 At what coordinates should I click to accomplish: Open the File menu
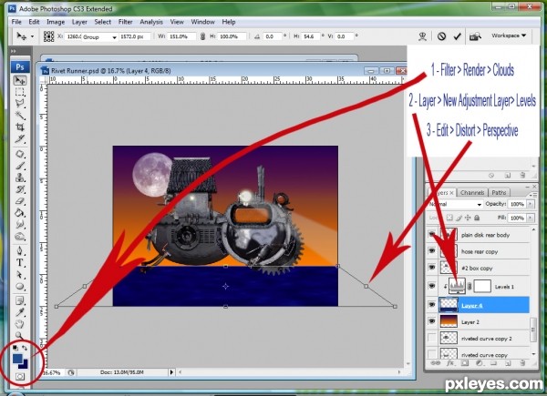click(x=16, y=22)
